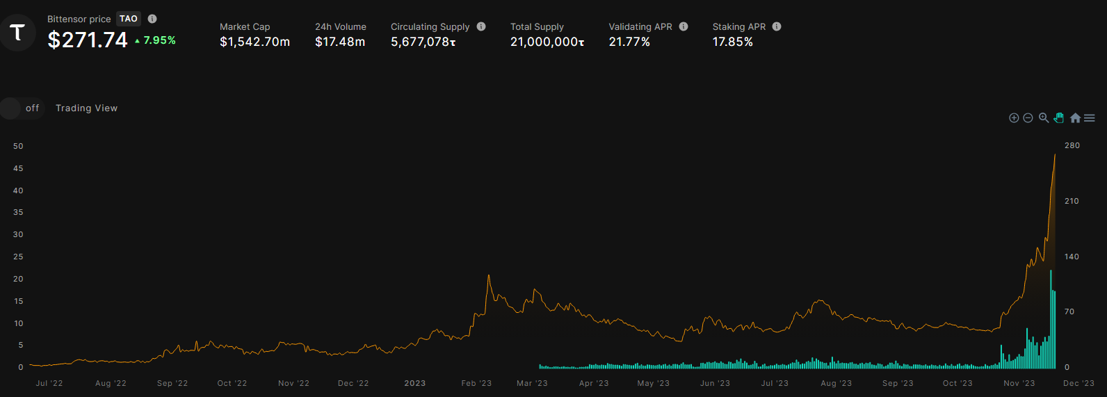Click price line peak near Feb '23
Screen dimensions: 1107x397
coord(489,276)
